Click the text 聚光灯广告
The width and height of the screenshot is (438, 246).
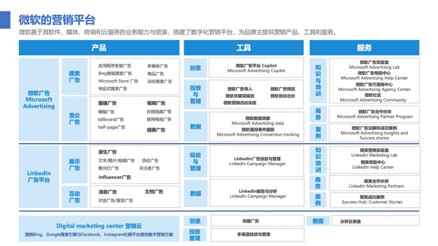pyautogui.click(x=109, y=168)
